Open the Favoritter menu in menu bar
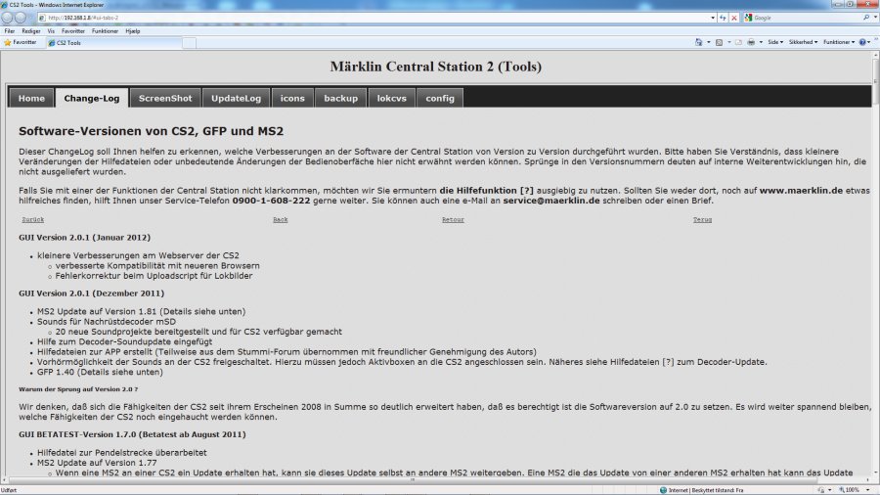The image size is (880, 495). (x=73, y=31)
